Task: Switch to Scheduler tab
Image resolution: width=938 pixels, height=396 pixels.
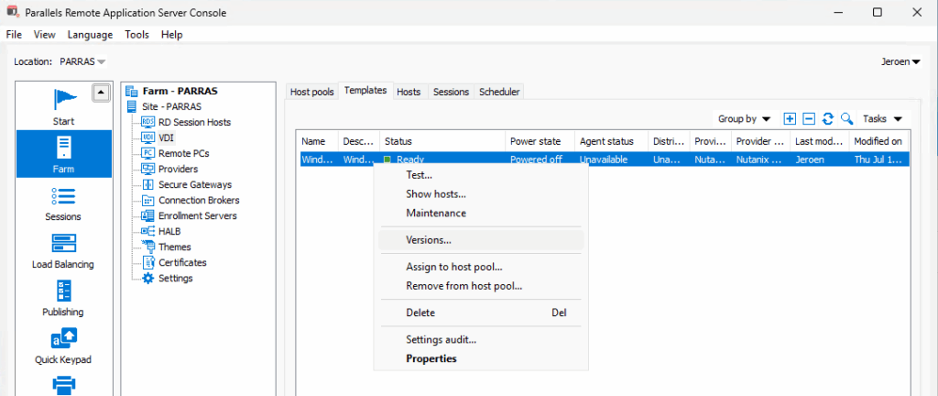Action: [499, 92]
